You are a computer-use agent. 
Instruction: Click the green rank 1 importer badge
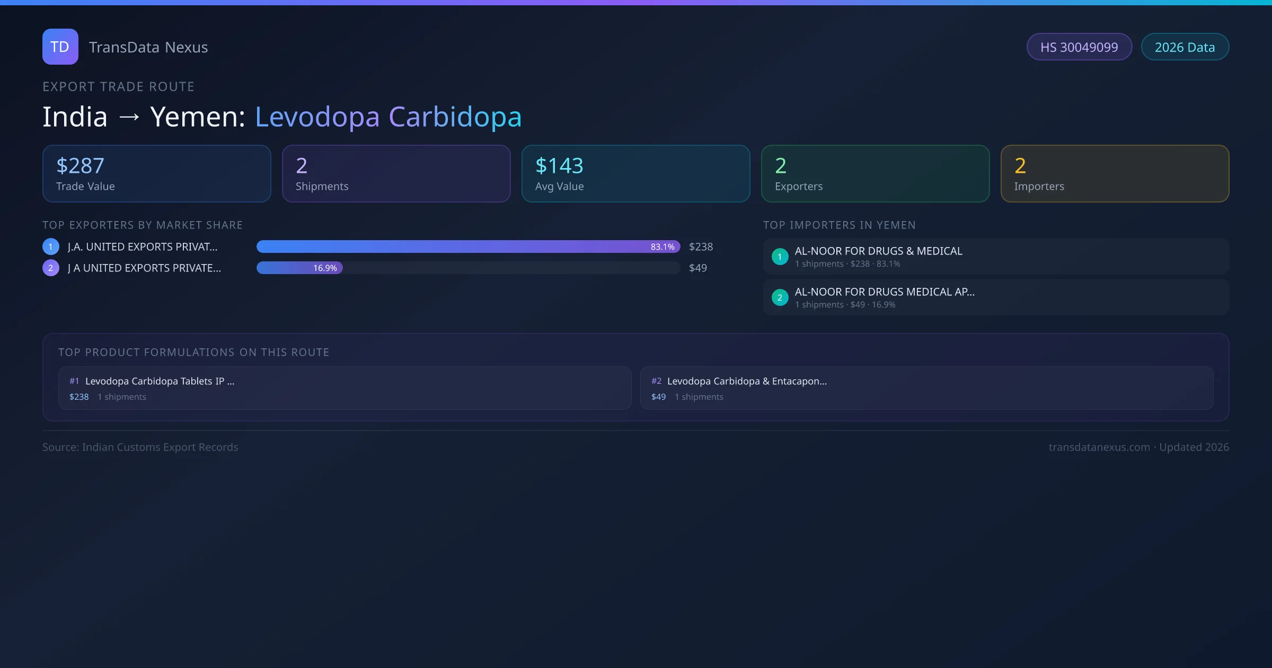coord(780,257)
